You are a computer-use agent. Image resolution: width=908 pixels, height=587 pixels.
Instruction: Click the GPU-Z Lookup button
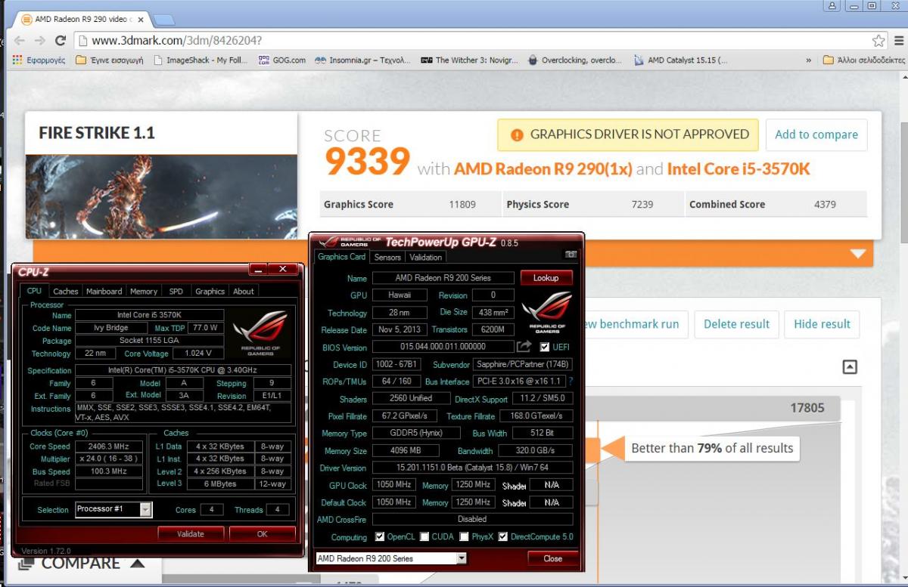pos(546,278)
